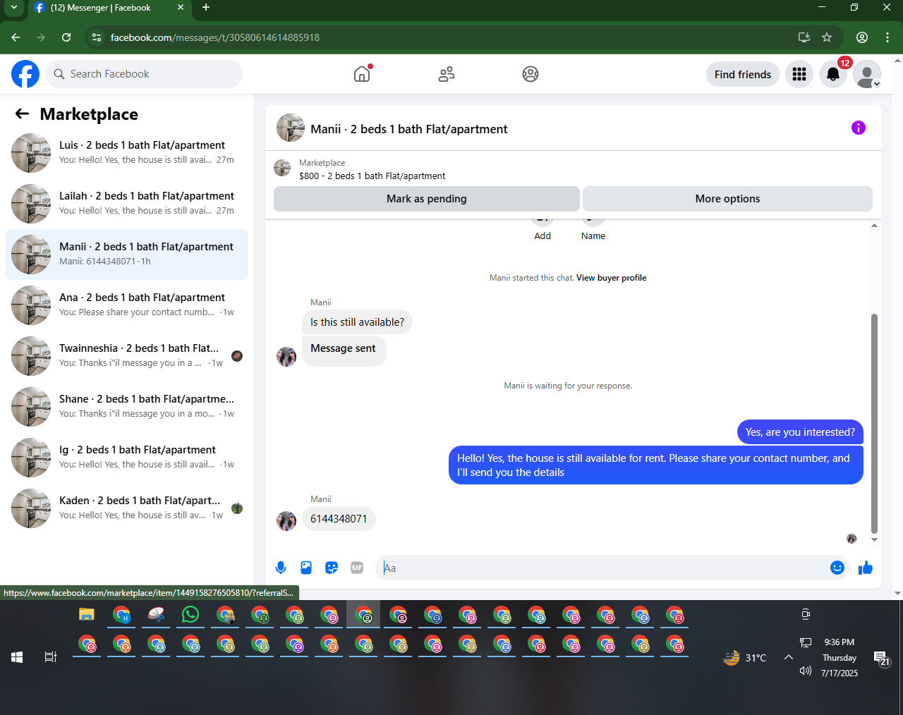Close the Messenger | Facebook tab
Screen dimensions: 903x715
181,8
